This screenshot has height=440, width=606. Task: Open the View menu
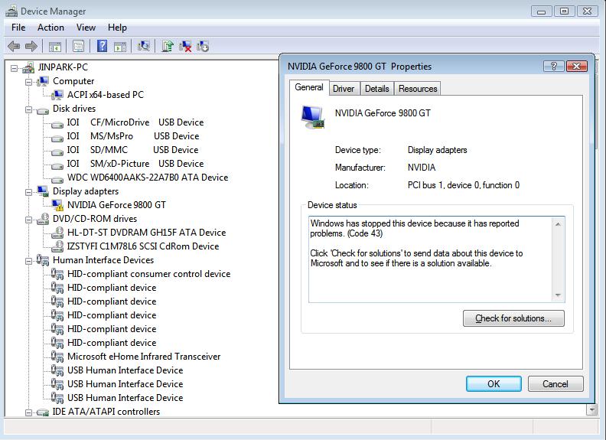[x=86, y=28]
